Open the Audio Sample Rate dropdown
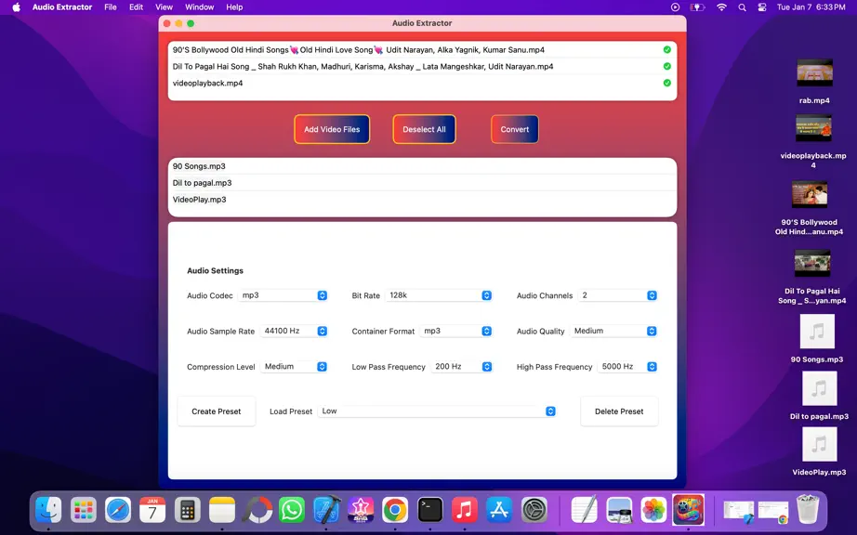The height and width of the screenshot is (535, 857). click(294, 331)
